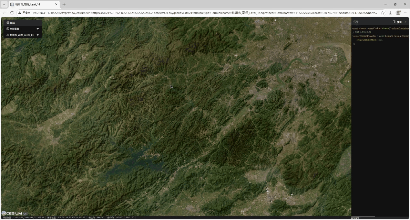Open the browser downloads icon
Viewport: 410px width, 220px height.
[390, 13]
